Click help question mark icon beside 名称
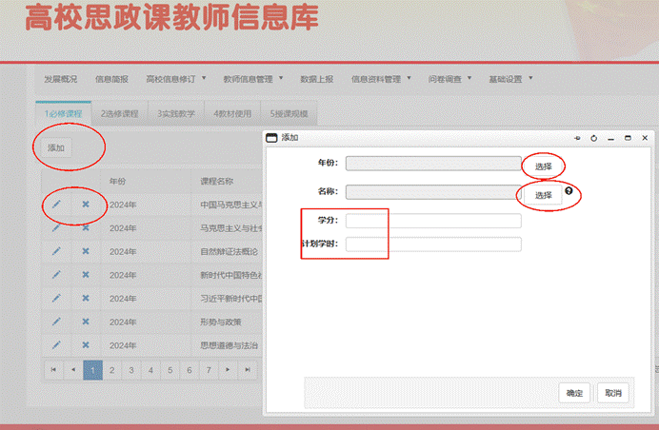The height and width of the screenshot is (430, 659). click(x=569, y=191)
